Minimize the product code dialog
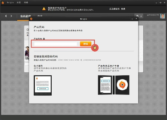Image resolution: width=167 pixels, height=120 pixels. pyautogui.click(x=132, y=19)
